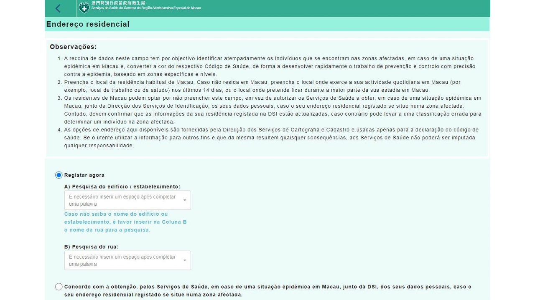Click the 'Serviços de Saúde do Governo' header text
The width and height of the screenshot is (535, 300).
[x=146, y=8]
